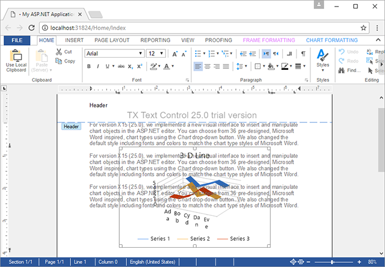
Task: Decrease paragraph indent
Action: tap(243, 54)
